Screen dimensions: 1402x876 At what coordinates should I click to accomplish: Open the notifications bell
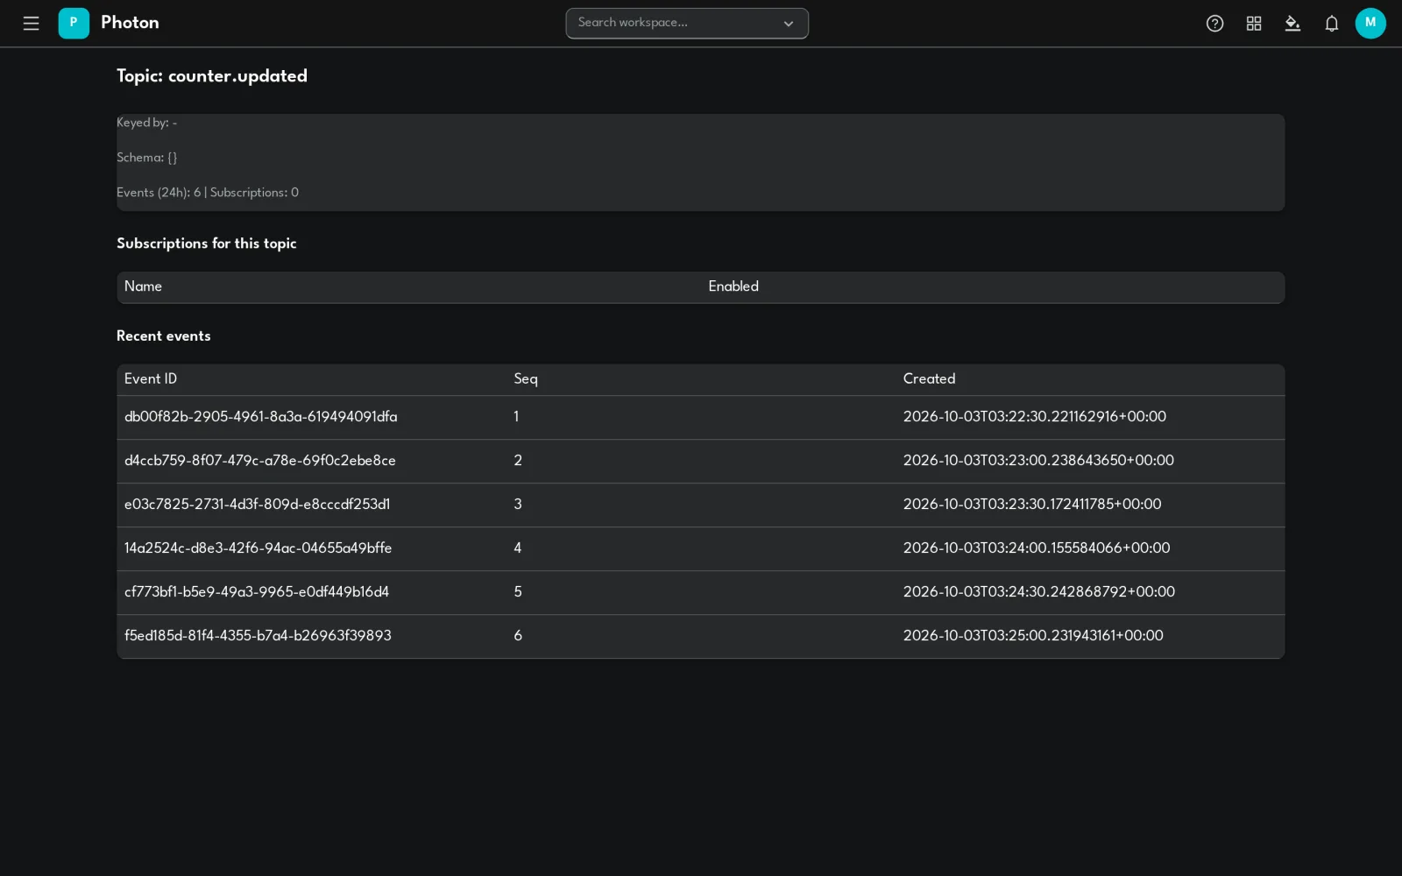tap(1332, 24)
